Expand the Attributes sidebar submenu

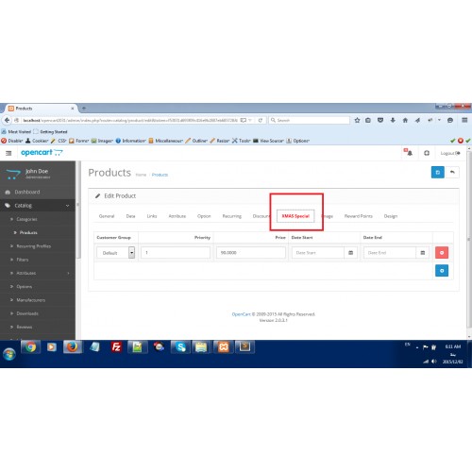38,273
